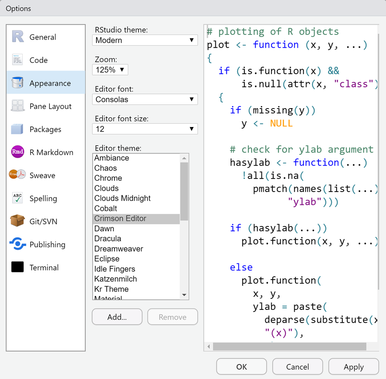Select the Dawn editor theme
The image size is (386, 379).
coord(136,228)
